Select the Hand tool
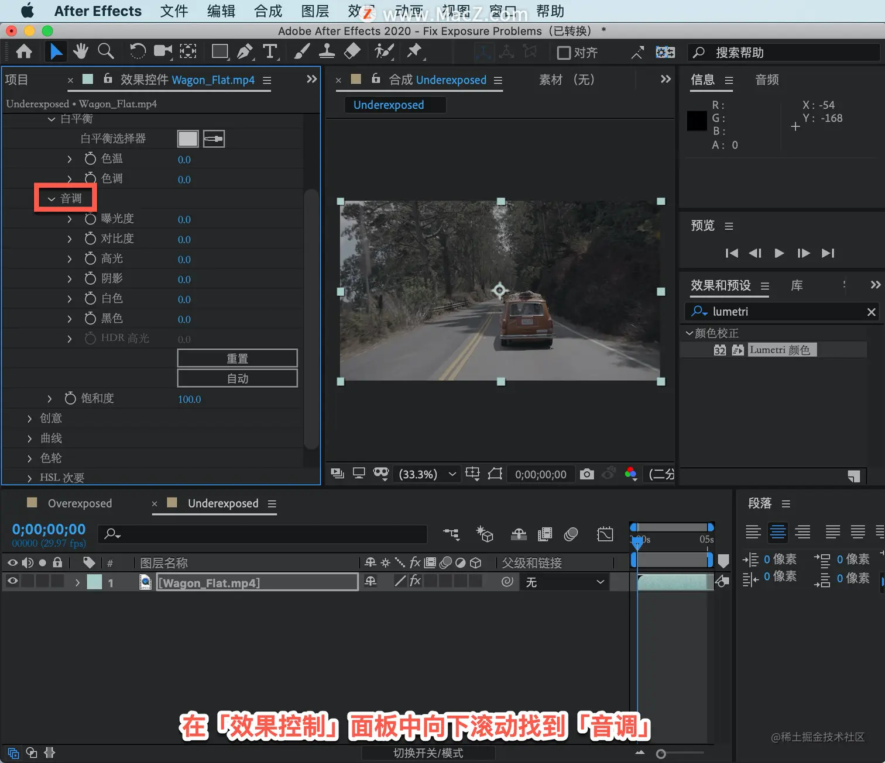The height and width of the screenshot is (763, 885). point(81,51)
